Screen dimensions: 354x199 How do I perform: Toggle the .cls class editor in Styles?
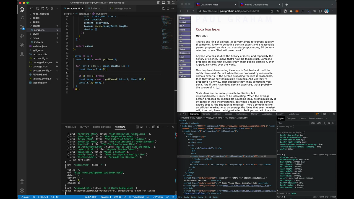pos(319,123)
